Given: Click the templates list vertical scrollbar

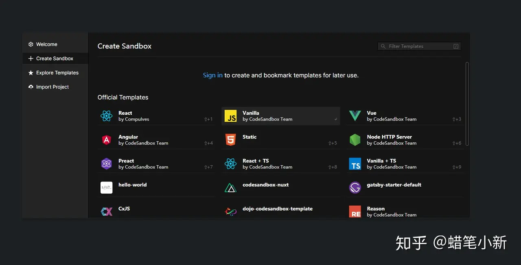Looking at the screenshot, I should click(467, 104).
